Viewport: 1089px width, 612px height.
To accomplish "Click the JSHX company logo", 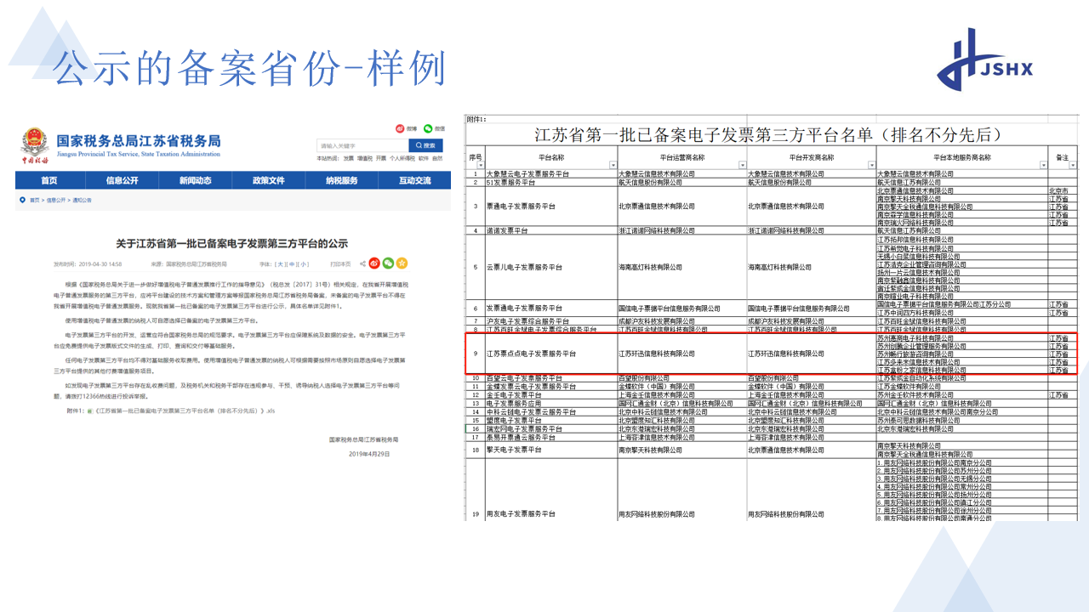I will coord(985,60).
